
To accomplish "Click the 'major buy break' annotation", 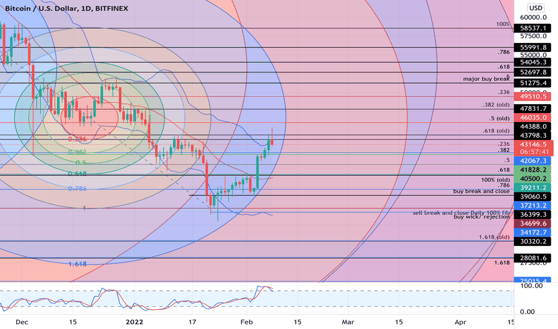I will click(x=486, y=78).
